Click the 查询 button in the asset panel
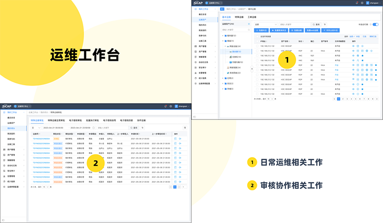 pyautogui.click(x=317, y=24)
